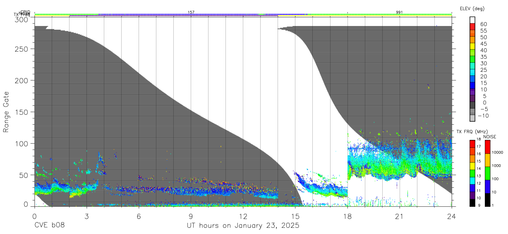Click the black segment of the NOISE color bar
The height and width of the screenshot is (234, 508).
coord(487,200)
